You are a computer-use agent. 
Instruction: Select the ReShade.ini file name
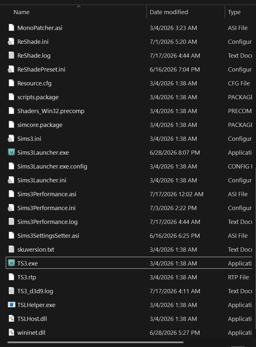33,42
